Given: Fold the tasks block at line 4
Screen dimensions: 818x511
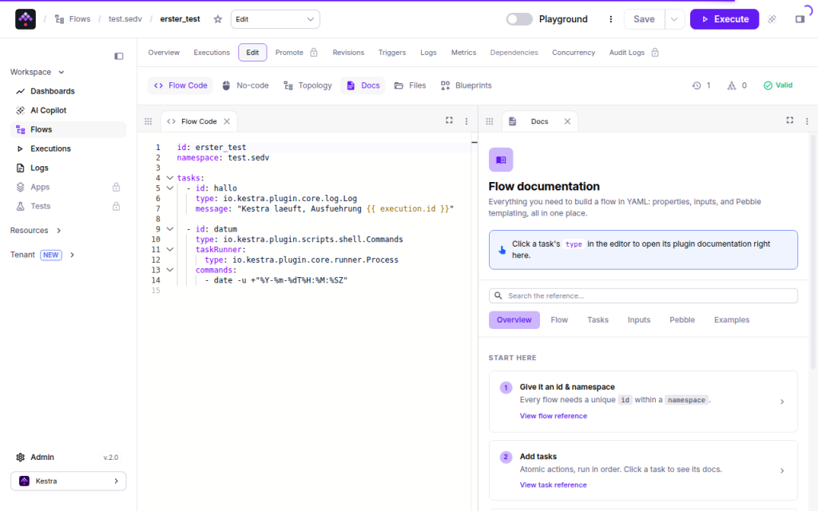Looking at the screenshot, I should [170, 178].
